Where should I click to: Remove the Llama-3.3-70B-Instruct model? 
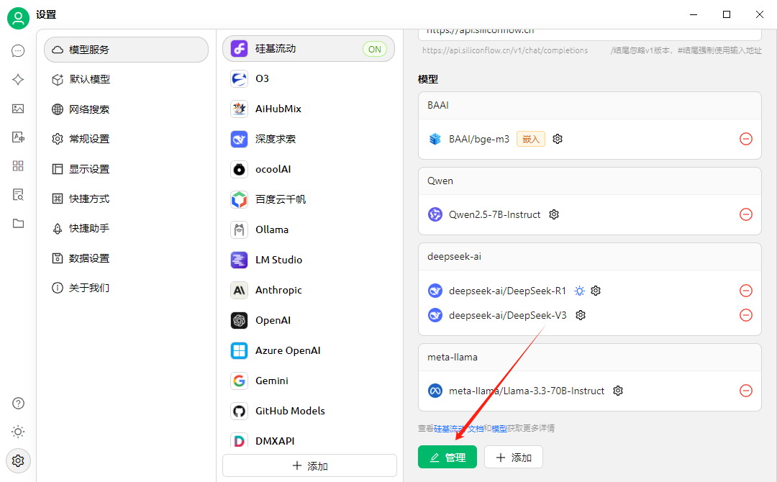coord(746,391)
